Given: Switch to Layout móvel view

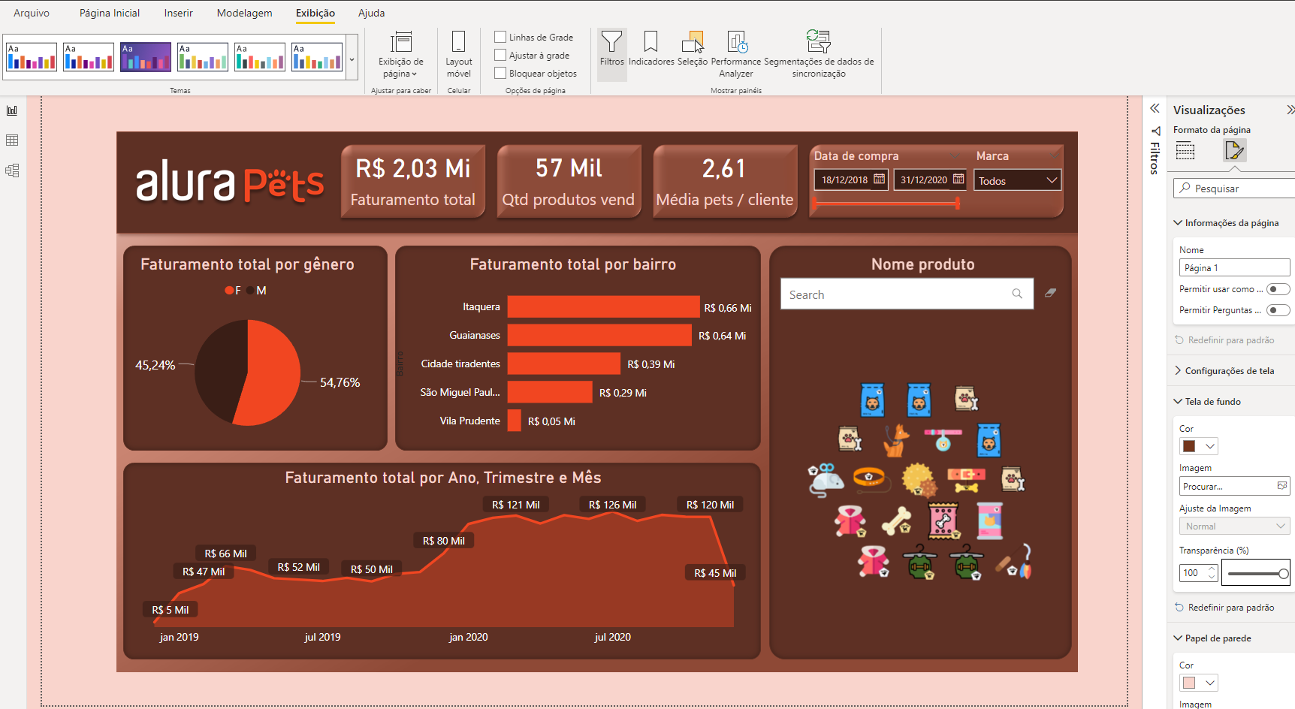Looking at the screenshot, I should (458, 54).
